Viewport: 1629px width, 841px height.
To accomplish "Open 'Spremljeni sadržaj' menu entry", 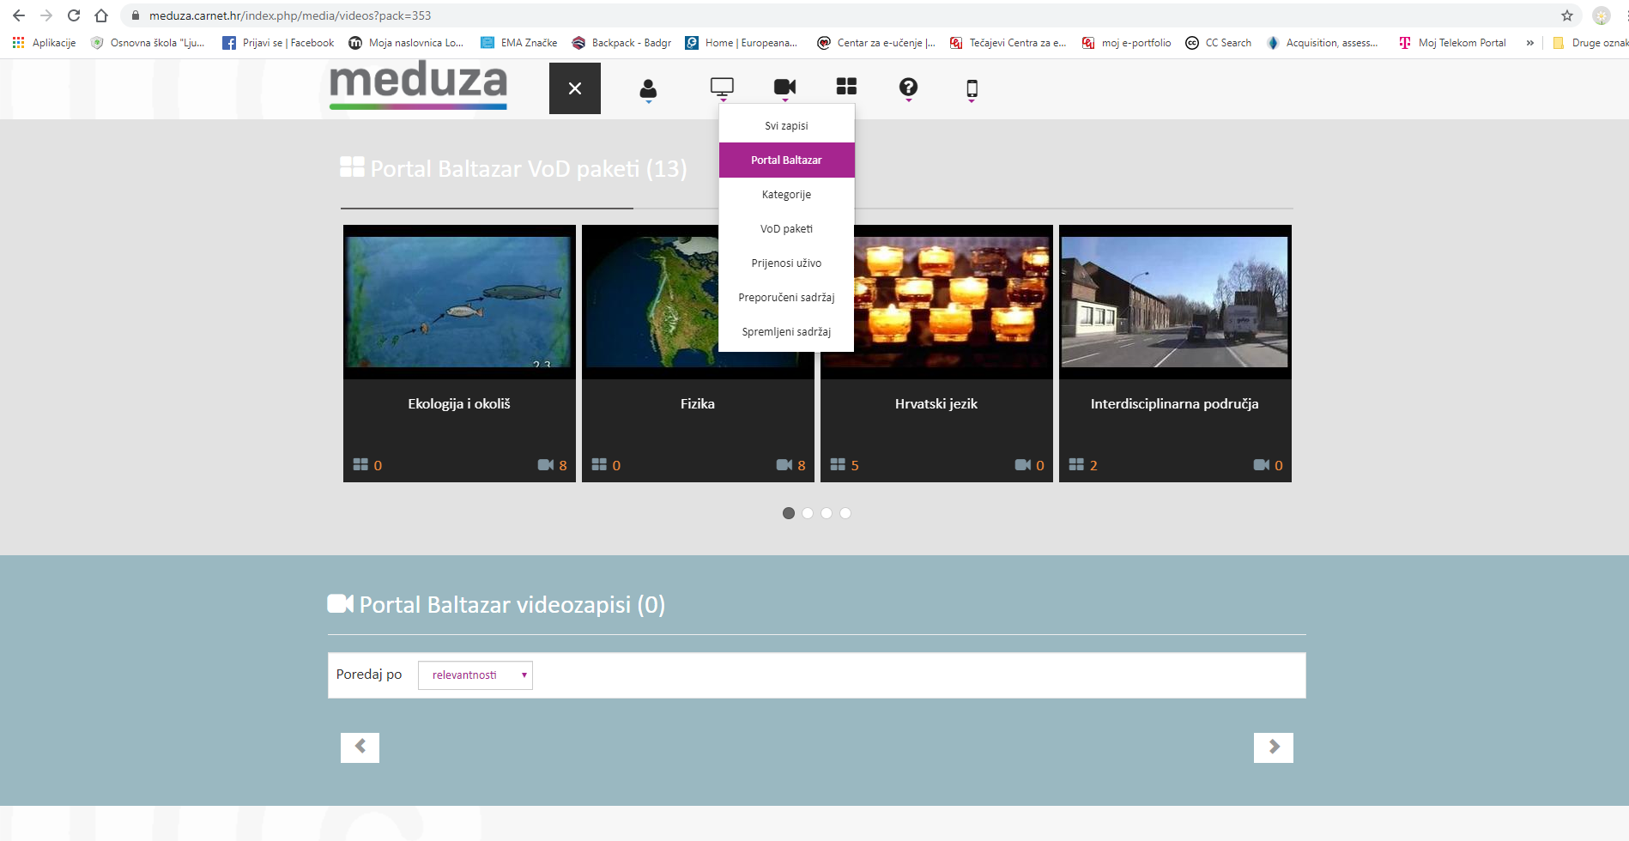I will [x=786, y=331].
